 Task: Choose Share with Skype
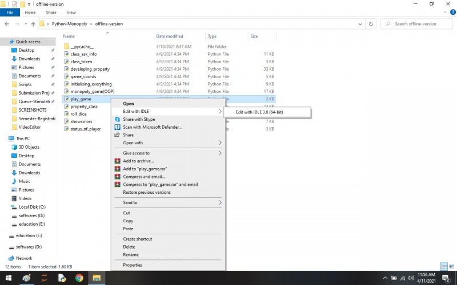[168, 119]
